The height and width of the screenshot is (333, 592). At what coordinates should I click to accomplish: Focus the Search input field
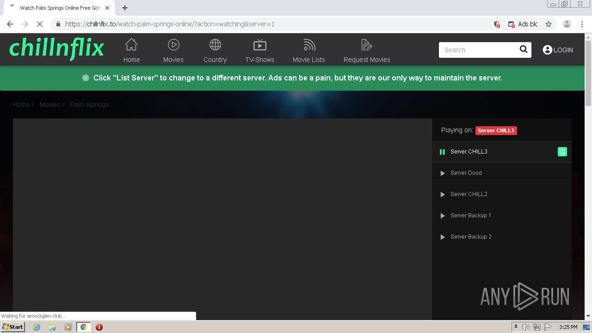click(479, 50)
